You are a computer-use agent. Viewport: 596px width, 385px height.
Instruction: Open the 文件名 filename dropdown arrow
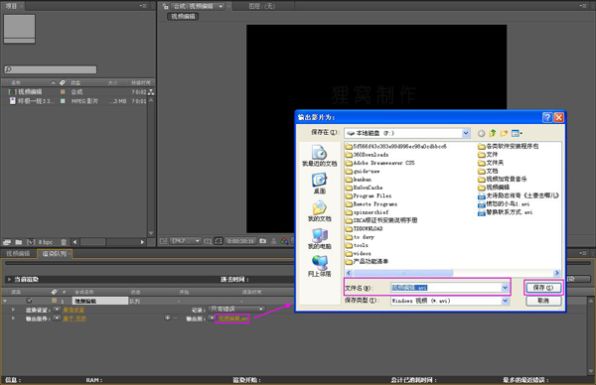pos(505,288)
